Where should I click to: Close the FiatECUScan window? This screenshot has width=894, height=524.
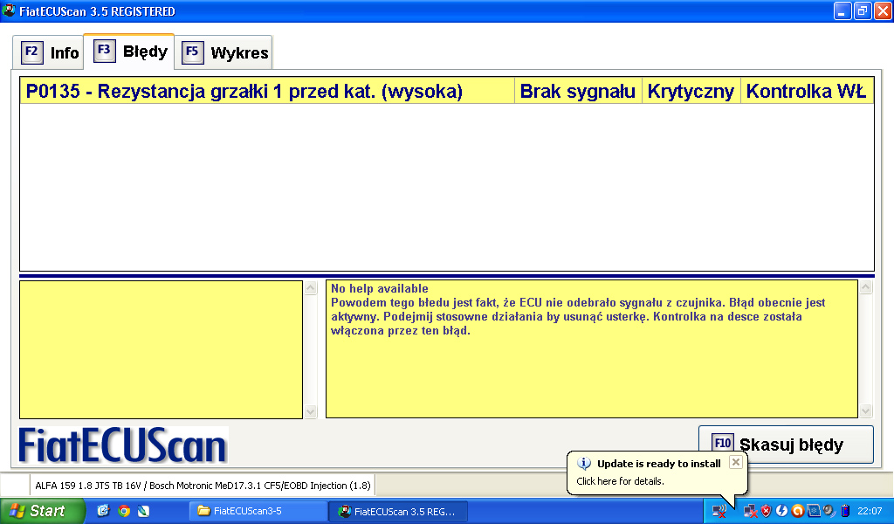[883, 10]
